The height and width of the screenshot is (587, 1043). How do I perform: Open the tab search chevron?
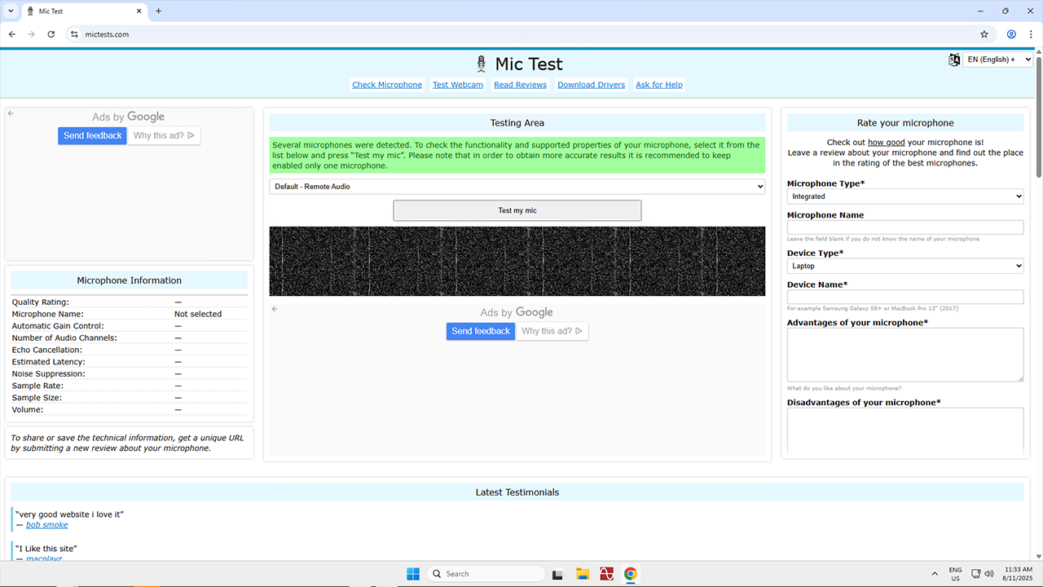click(x=11, y=11)
